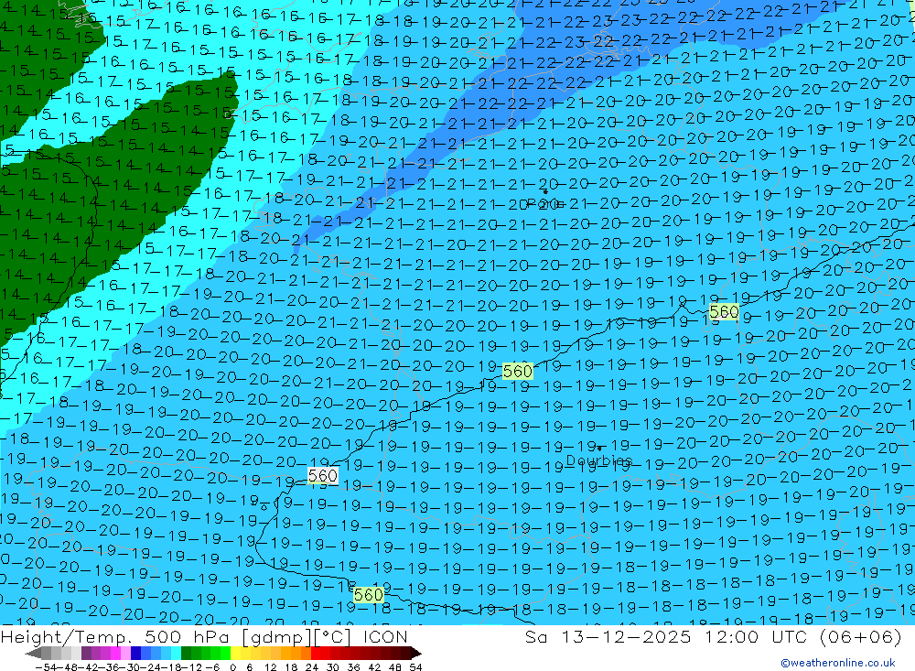Click the grey left arrow of color scale
Image resolution: width=915 pixels, height=671 pixels.
coord(33,653)
